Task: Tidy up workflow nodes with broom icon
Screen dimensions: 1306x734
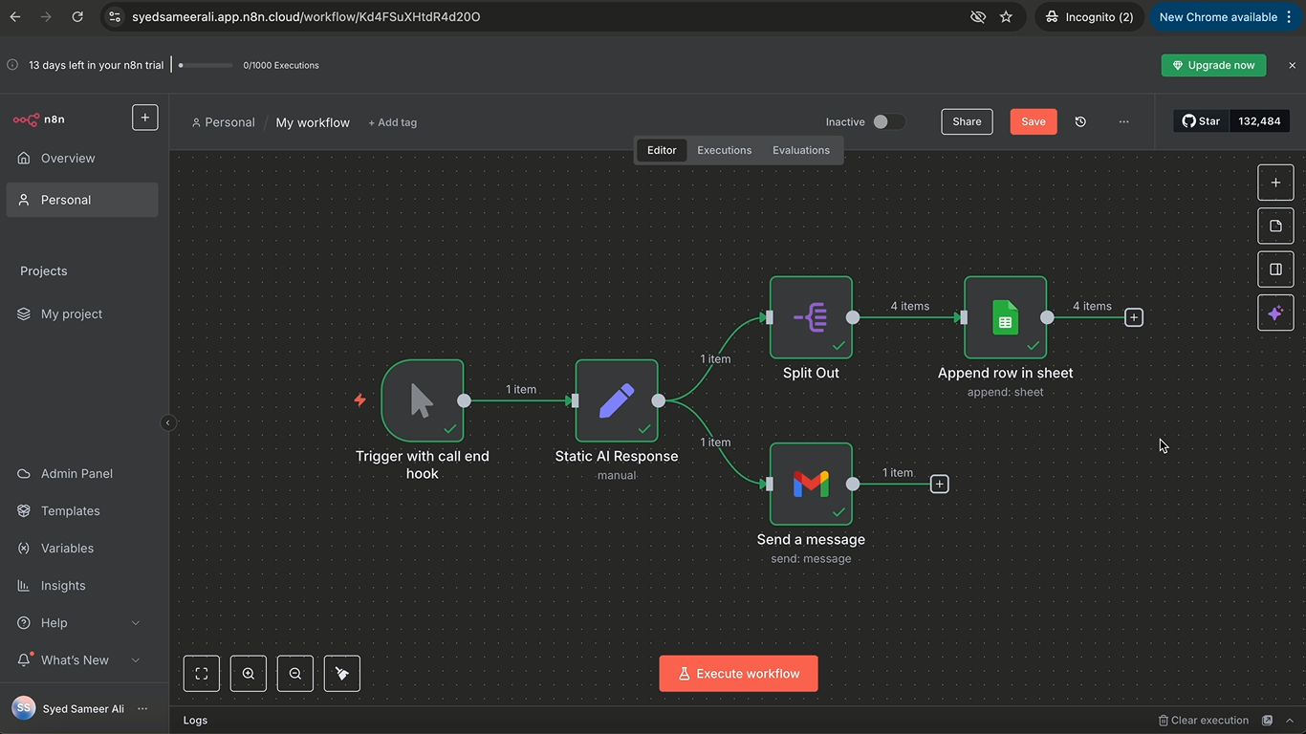Action: 342,674
